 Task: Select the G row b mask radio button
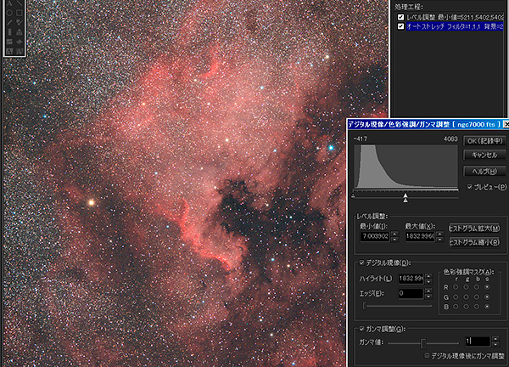click(477, 296)
